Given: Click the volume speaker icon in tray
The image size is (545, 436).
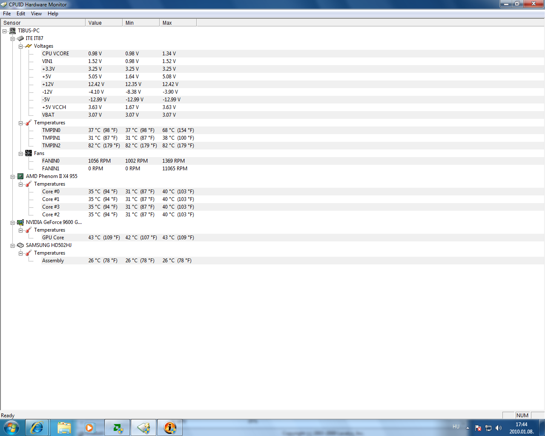Looking at the screenshot, I should pos(499,428).
